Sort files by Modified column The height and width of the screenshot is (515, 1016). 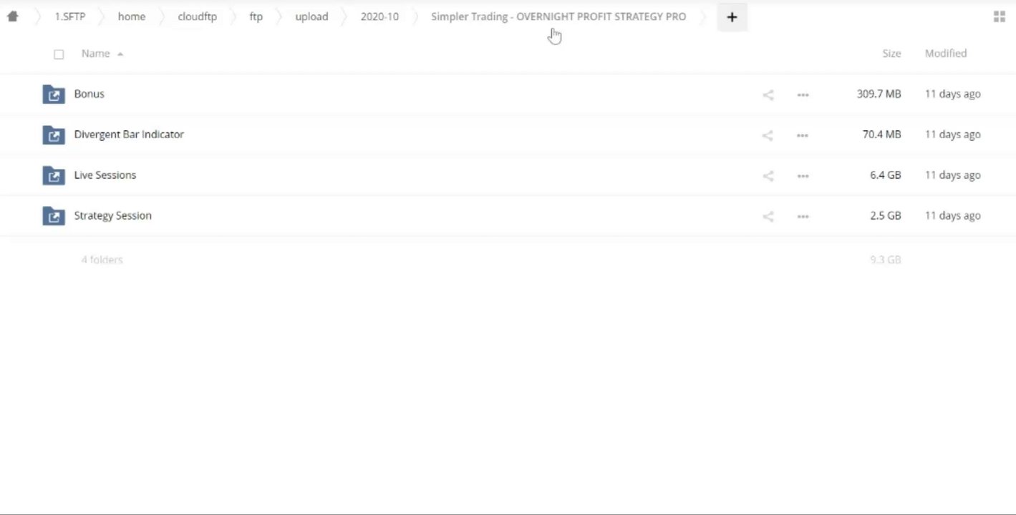click(946, 54)
